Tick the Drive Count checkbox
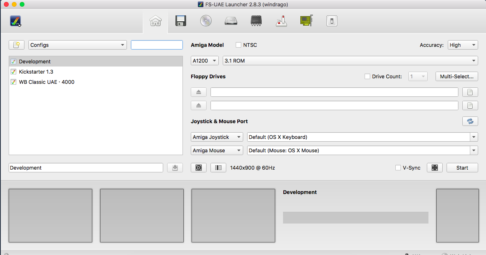 click(367, 76)
